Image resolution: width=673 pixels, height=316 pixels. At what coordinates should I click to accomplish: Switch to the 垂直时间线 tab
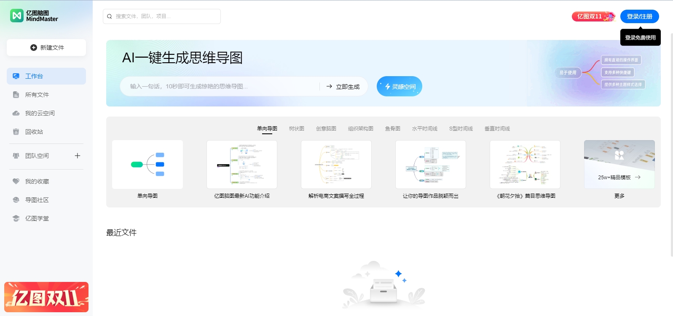tap(497, 129)
